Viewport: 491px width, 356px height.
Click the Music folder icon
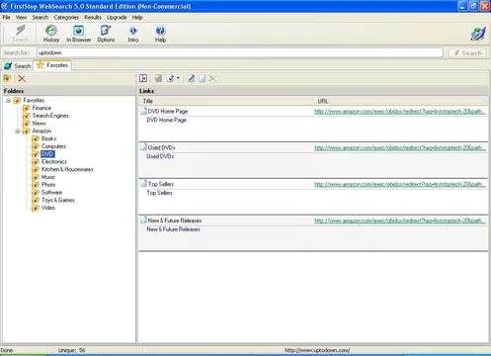coord(36,177)
